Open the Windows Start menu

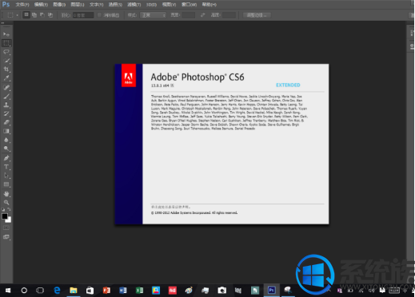click(8, 291)
